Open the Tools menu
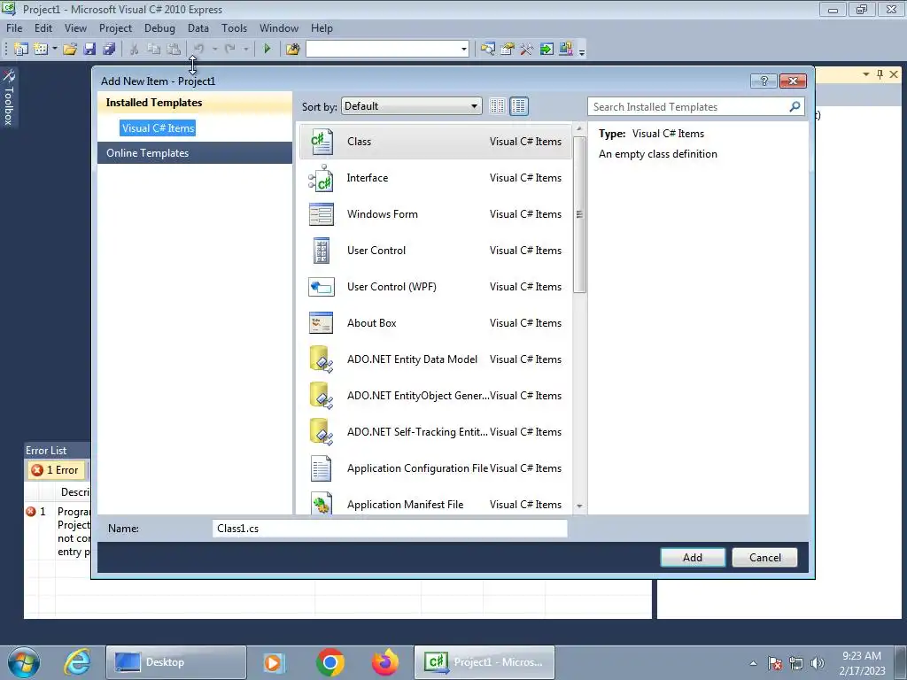The width and height of the screenshot is (907, 680). [x=234, y=28]
